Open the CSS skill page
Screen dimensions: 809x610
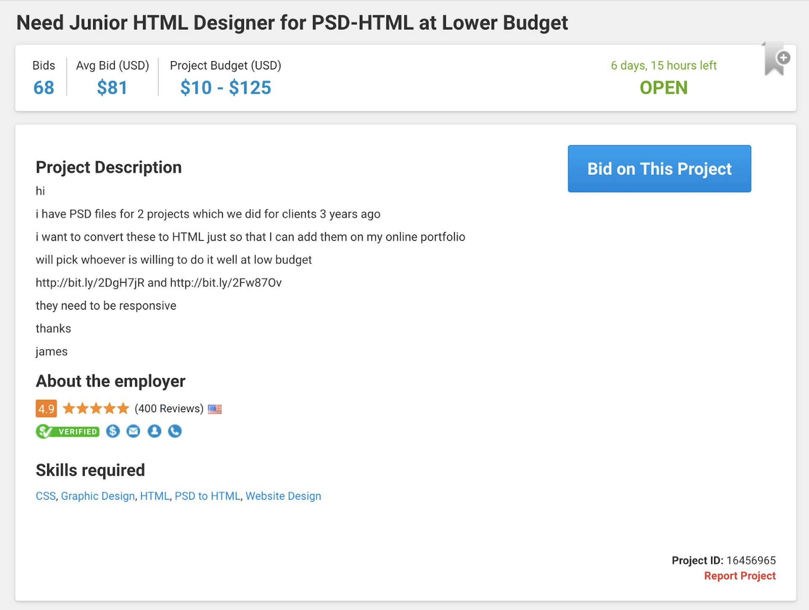[46, 496]
